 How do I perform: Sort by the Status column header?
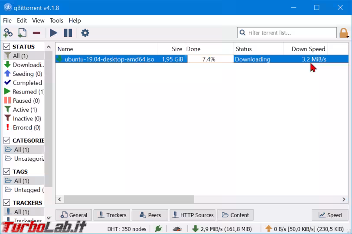pyautogui.click(x=259, y=49)
